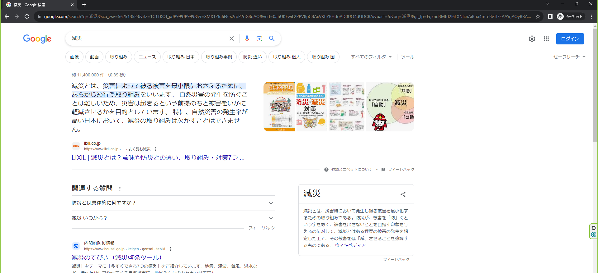Screen dimensions: 598x273
Task: Open options dots beside bousai.go.jp URL
Action: point(170,249)
